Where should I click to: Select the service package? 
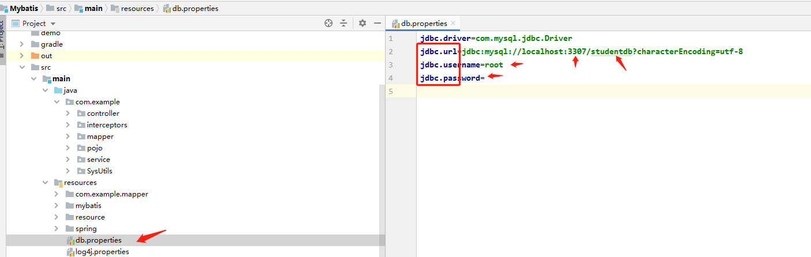point(99,160)
